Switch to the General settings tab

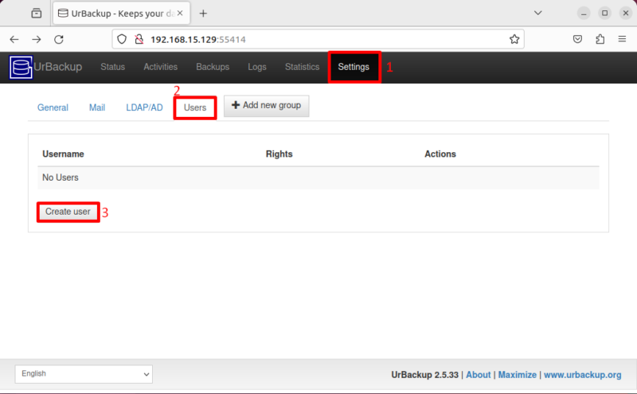coord(53,107)
